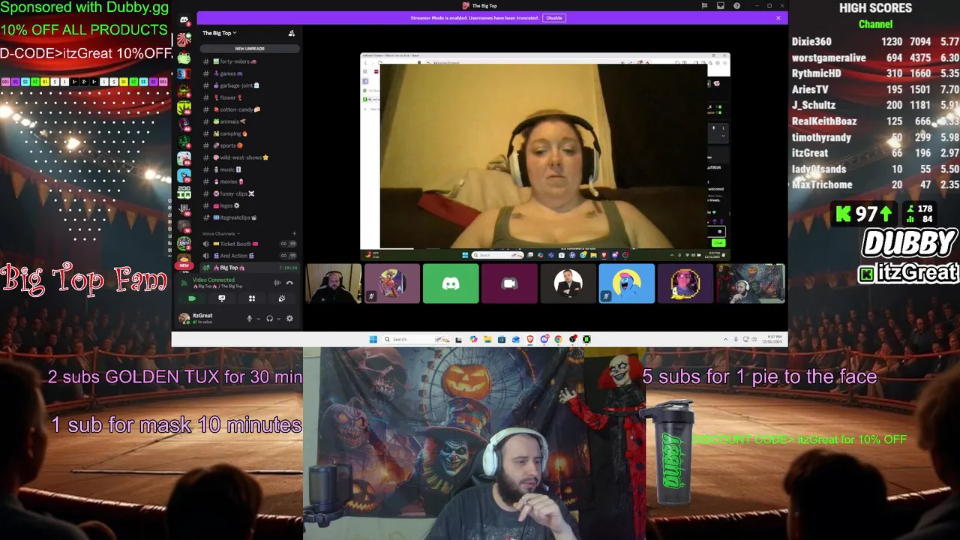Dismiss the Streamer Mode banner
Viewport: 960px width, 540px height.
pos(778,18)
